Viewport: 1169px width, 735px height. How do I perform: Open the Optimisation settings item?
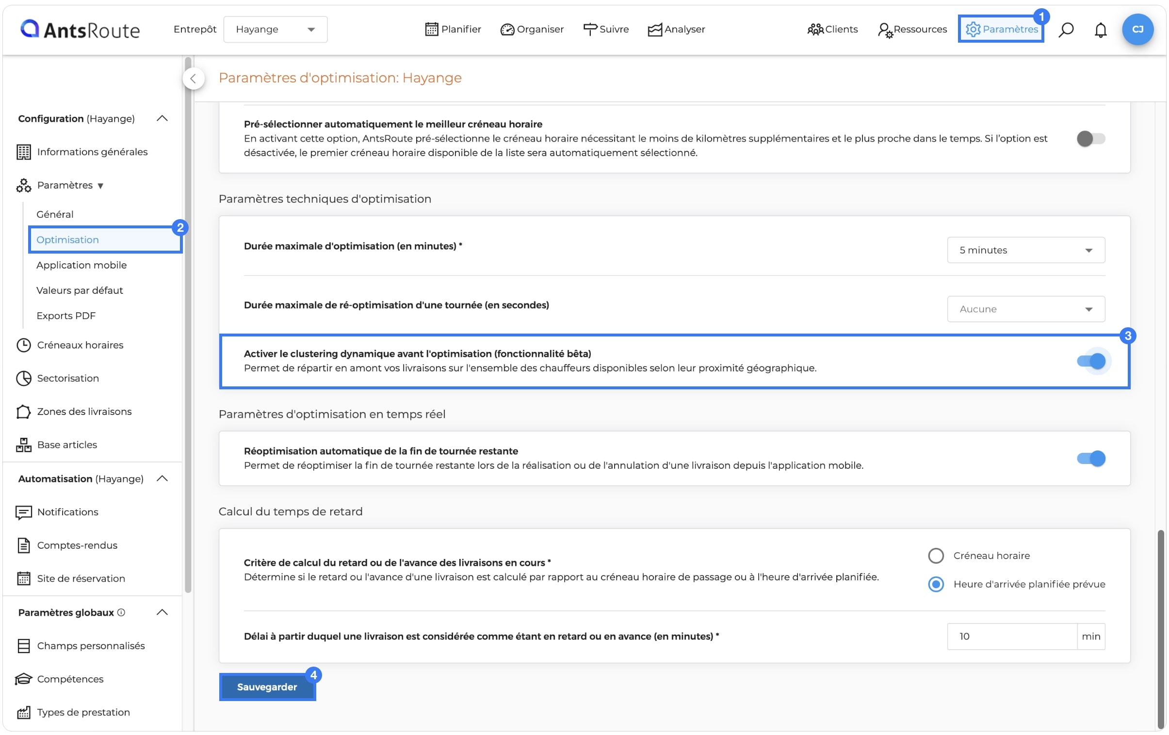(x=105, y=240)
